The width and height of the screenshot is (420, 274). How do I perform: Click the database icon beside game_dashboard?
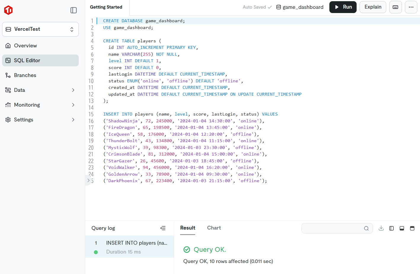[x=278, y=7]
